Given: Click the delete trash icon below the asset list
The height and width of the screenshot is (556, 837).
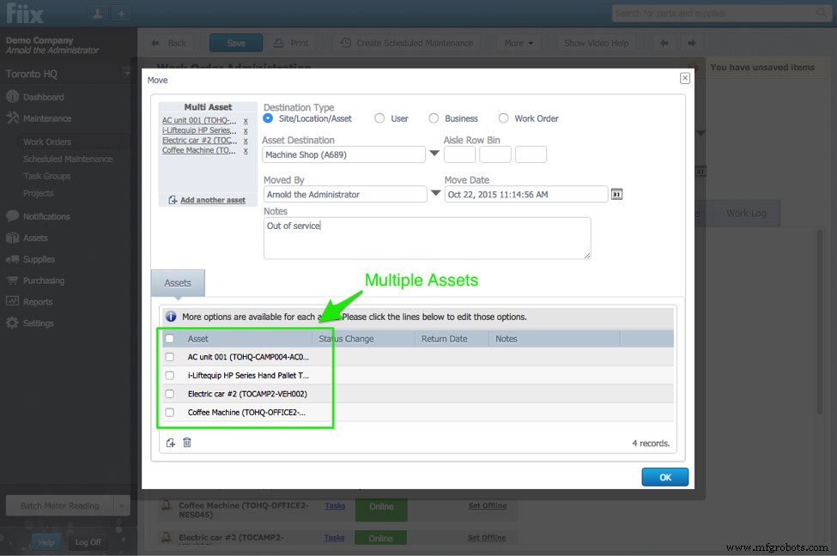Looking at the screenshot, I should (x=186, y=442).
